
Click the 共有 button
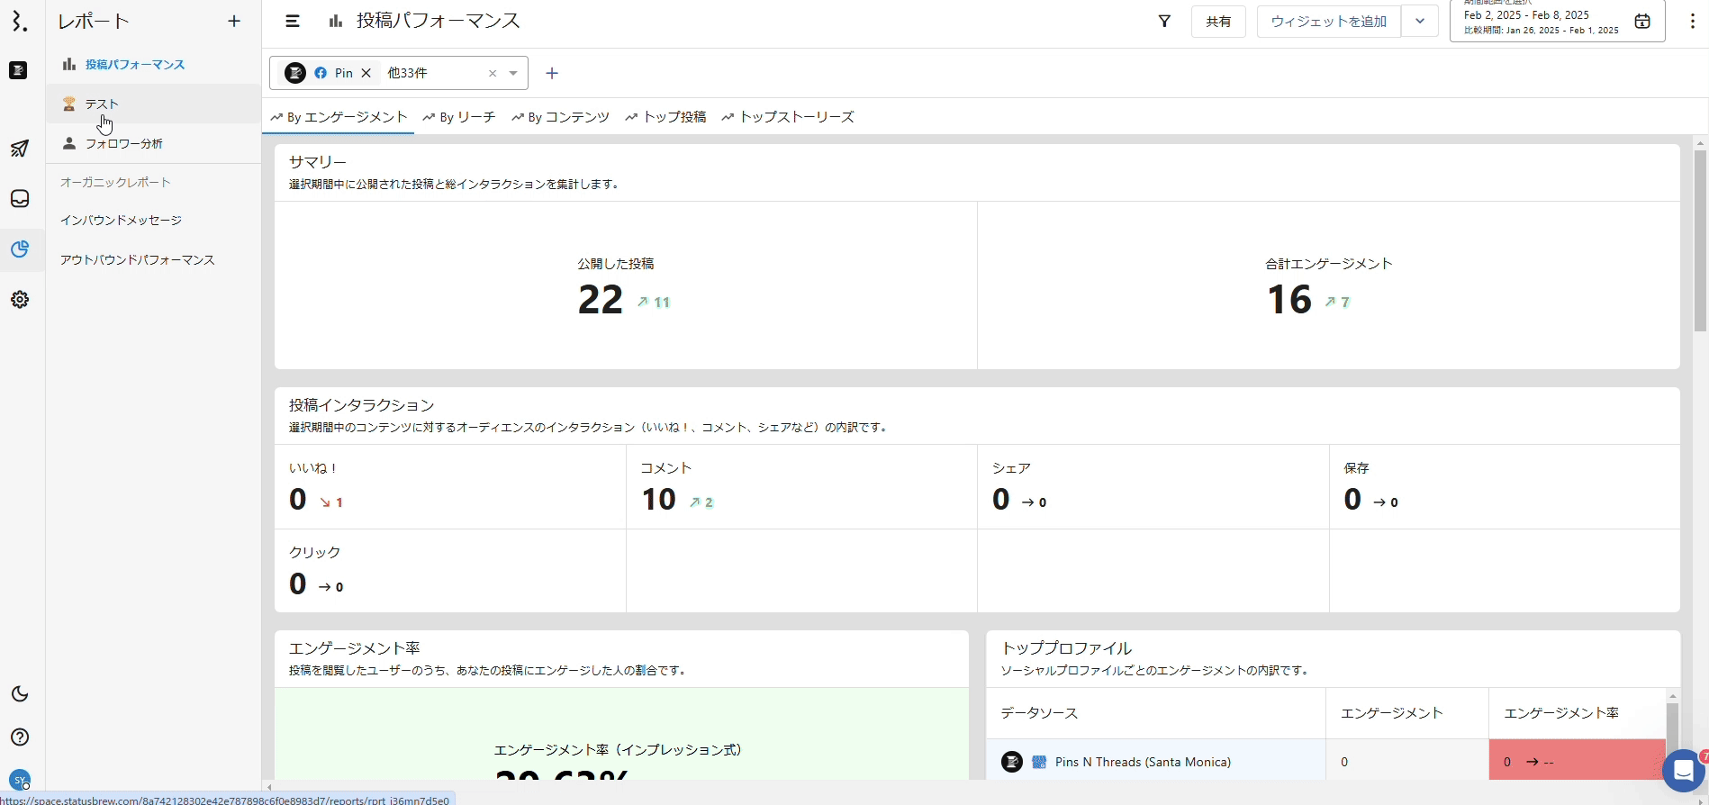(x=1218, y=22)
